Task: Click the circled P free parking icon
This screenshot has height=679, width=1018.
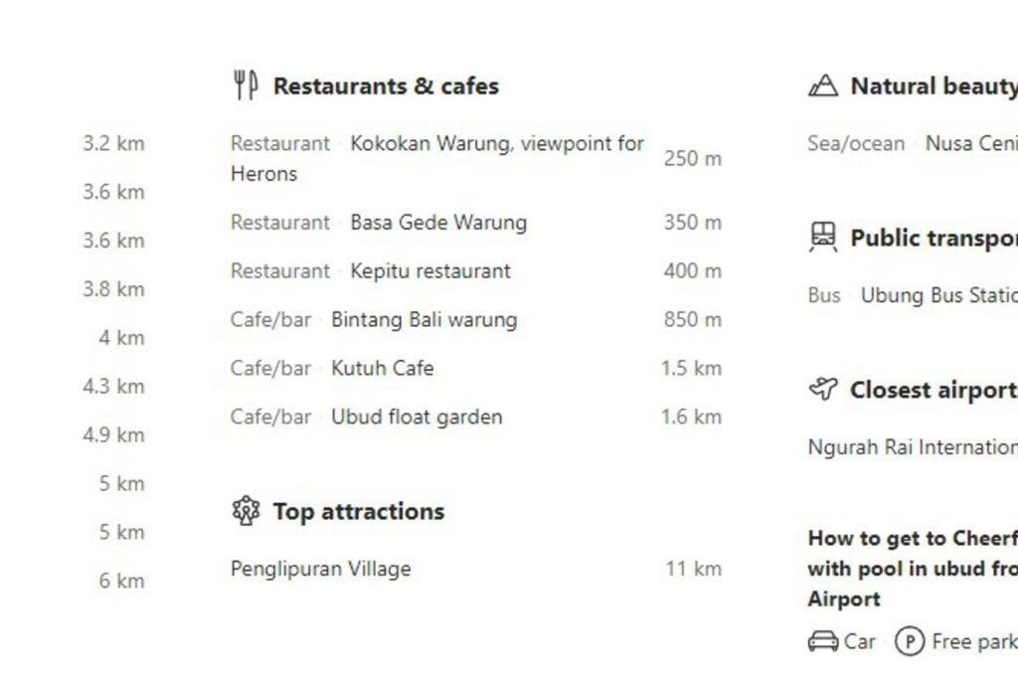Action: pyautogui.click(x=909, y=641)
